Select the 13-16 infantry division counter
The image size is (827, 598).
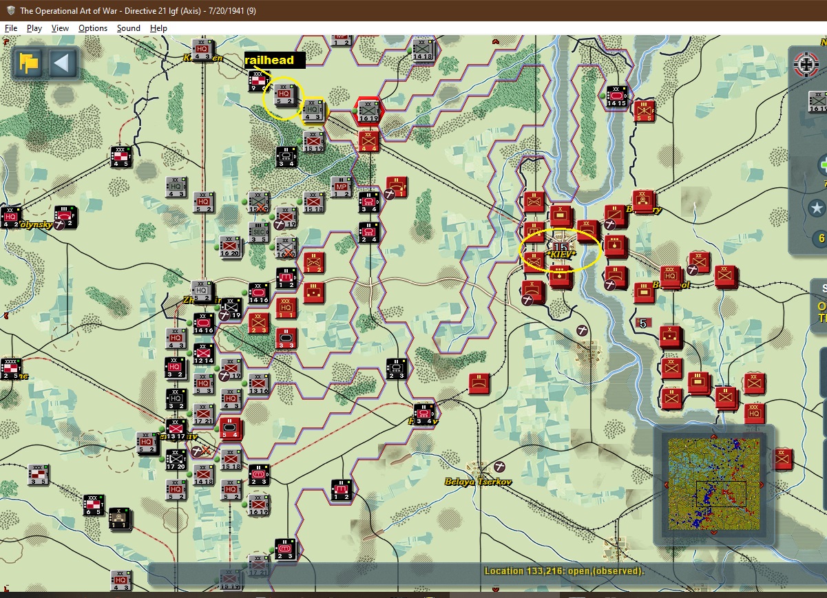click(258, 383)
